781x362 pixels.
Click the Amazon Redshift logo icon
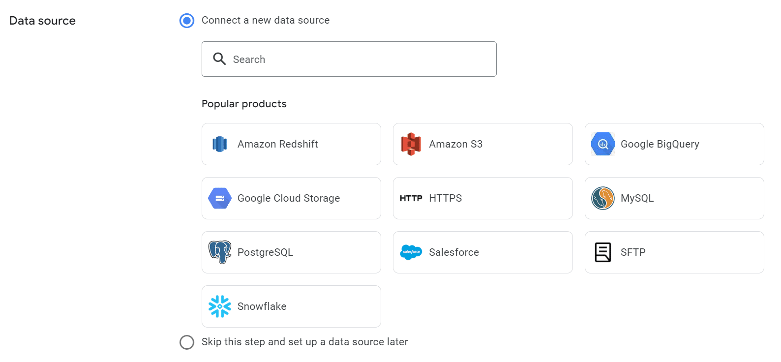click(219, 144)
